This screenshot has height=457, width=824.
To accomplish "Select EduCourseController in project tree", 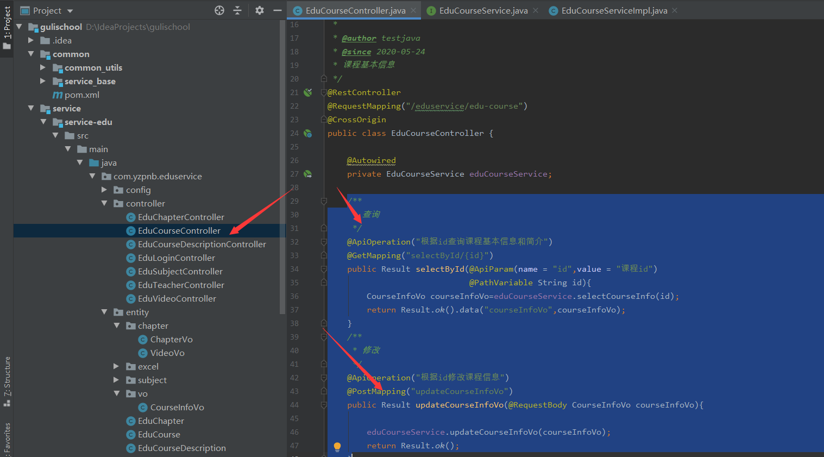I will pyautogui.click(x=173, y=230).
